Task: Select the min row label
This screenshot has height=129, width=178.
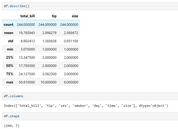Action: coord(10,49)
